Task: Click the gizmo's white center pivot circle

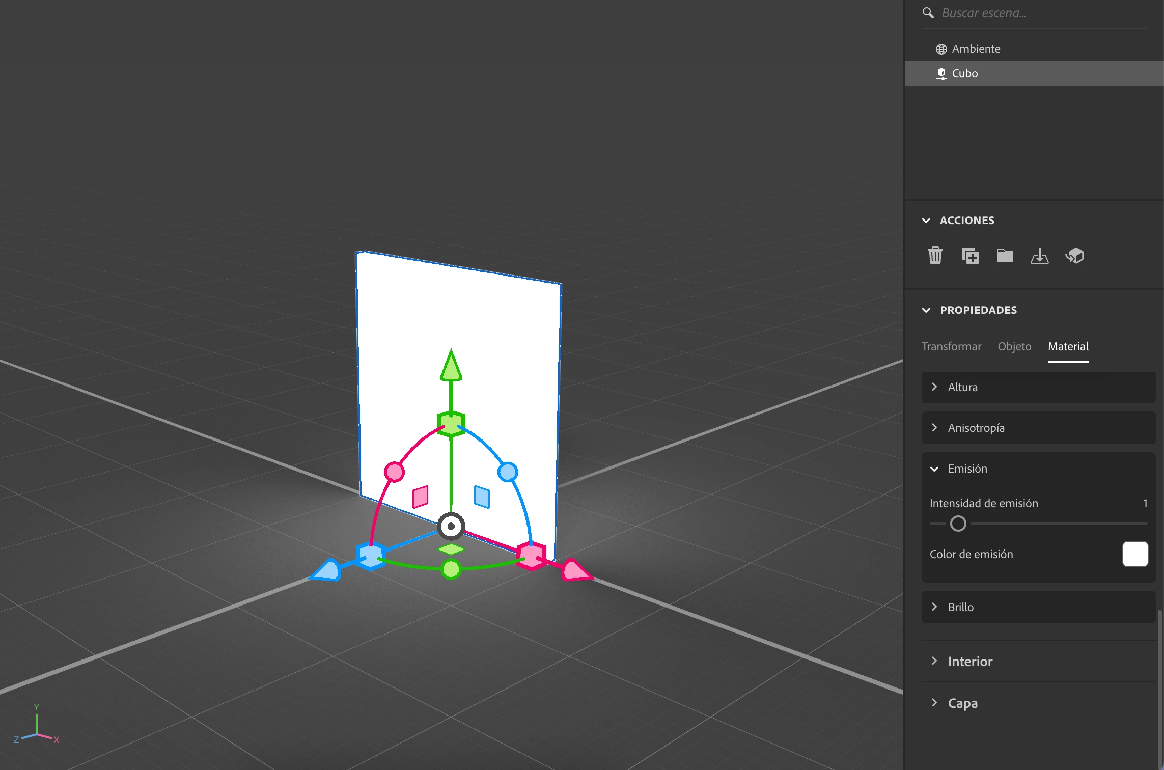Action: pos(451,526)
